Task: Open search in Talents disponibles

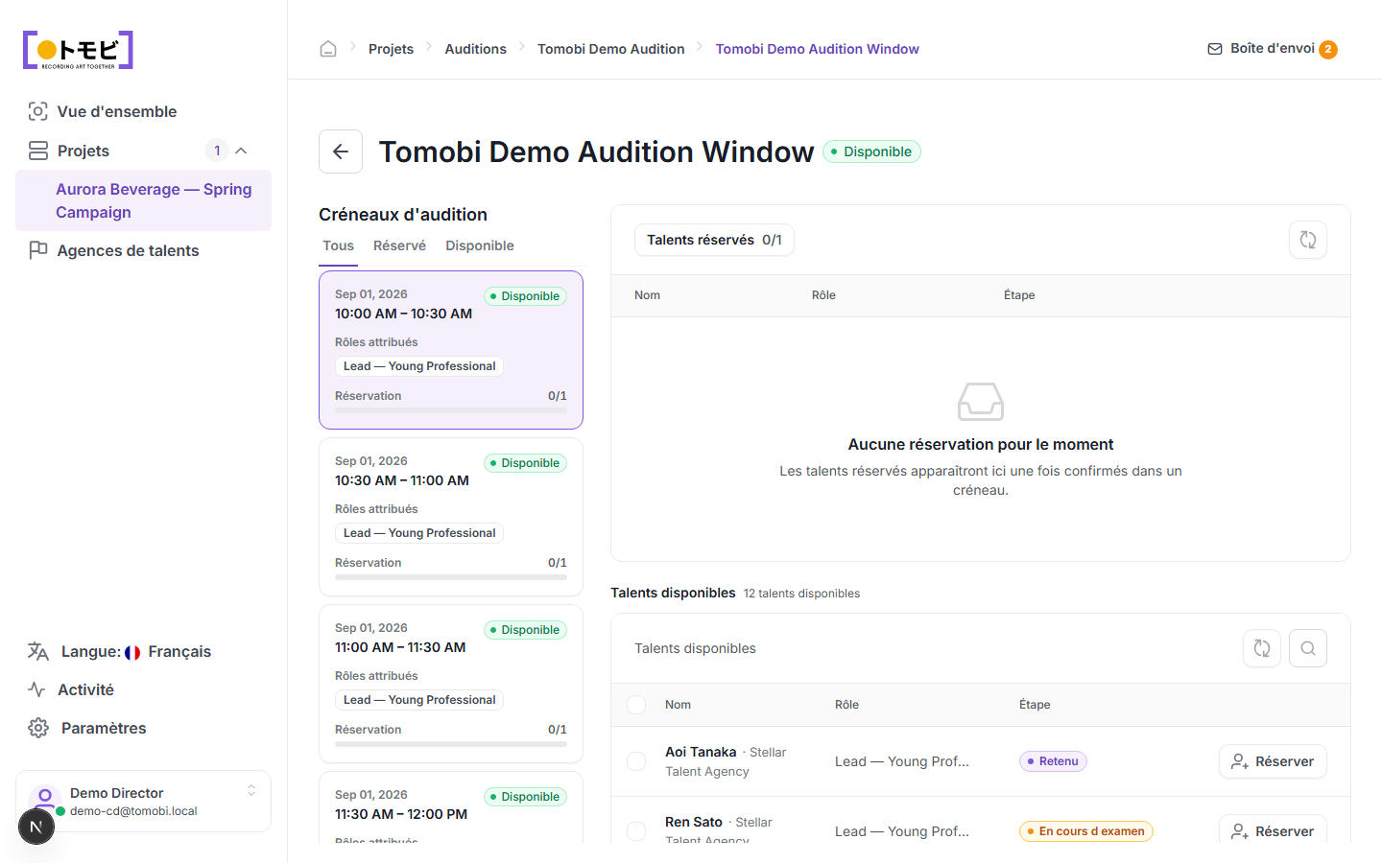Action: pyautogui.click(x=1308, y=648)
